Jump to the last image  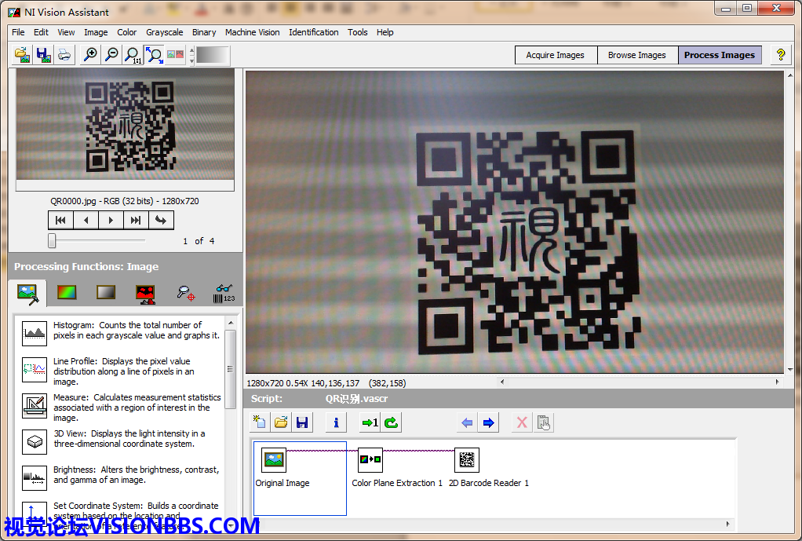click(x=136, y=220)
